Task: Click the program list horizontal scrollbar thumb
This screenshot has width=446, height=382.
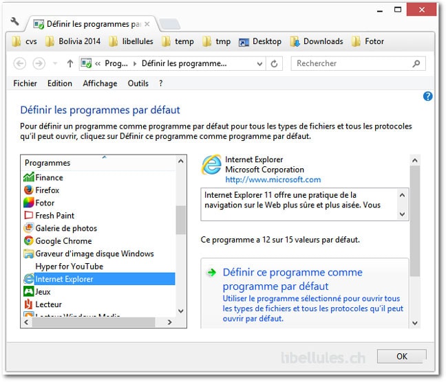Action: pos(94,322)
